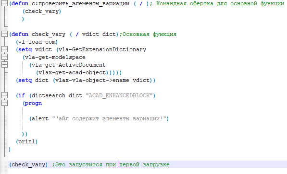Click the vlax-vla-object->ename function name
This screenshot has height=174, width=287.
click(x=92, y=80)
